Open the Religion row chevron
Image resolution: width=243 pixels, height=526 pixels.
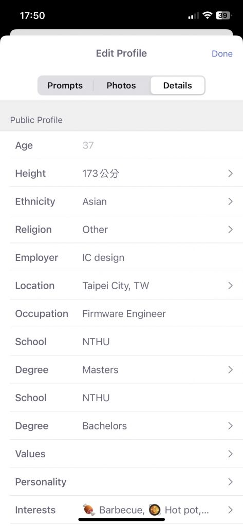point(230,230)
